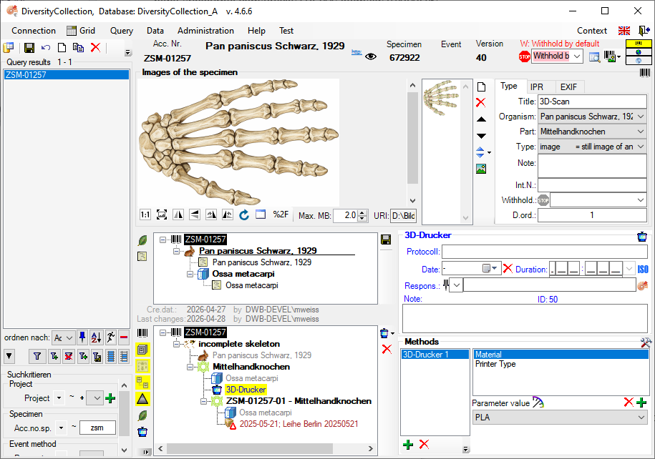Open the PLA parameter value dropdown
Image resolution: width=655 pixels, height=459 pixels.
click(640, 417)
